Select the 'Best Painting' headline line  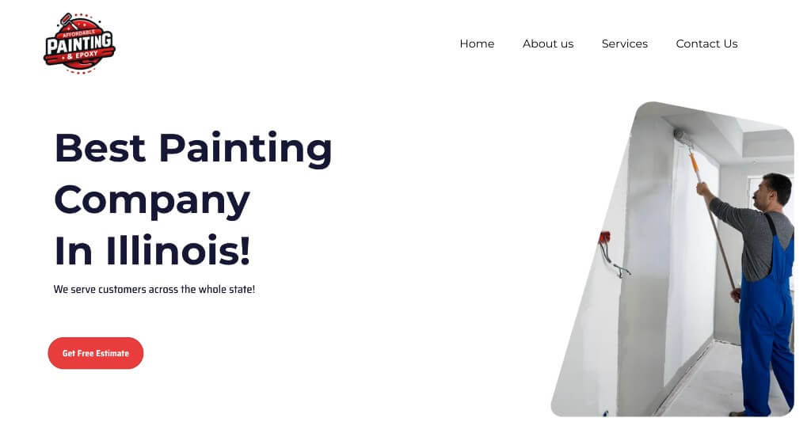pos(193,149)
